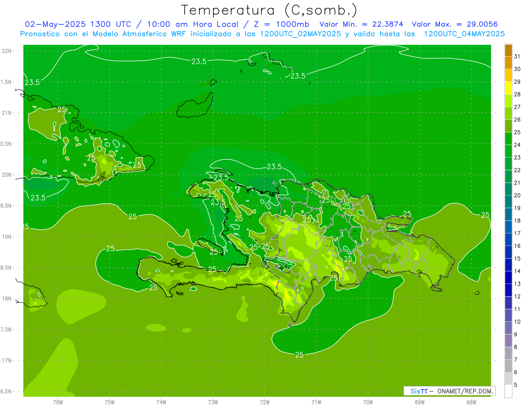The image size is (529, 408).
Task: Select the "02-May-2025 1300 UTC" date text
Action: tap(78, 24)
